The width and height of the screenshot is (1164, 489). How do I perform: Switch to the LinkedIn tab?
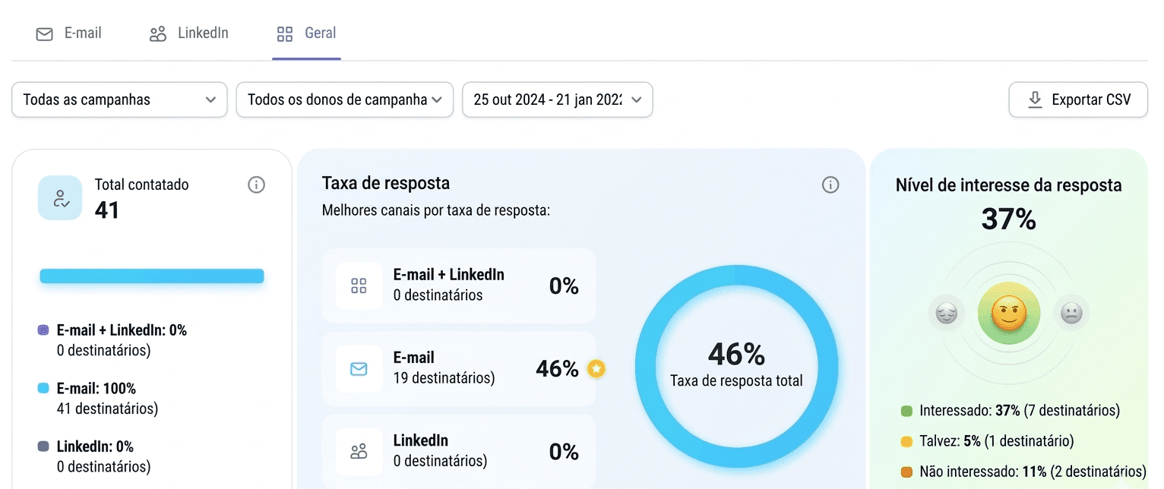point(189,33)
